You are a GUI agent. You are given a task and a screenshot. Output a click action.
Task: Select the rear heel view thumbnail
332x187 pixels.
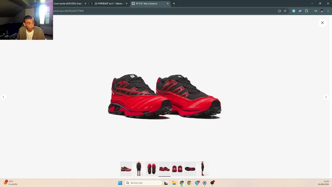pyautogui.click(x=177, y=169)
